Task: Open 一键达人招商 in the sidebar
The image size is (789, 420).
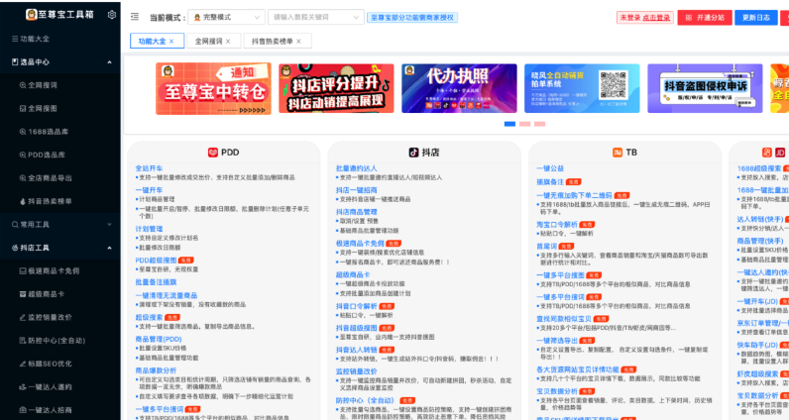Action: pos(46,409)
